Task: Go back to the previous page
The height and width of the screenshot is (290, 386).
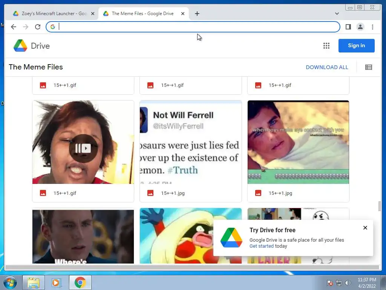Action: click(14, 27)
